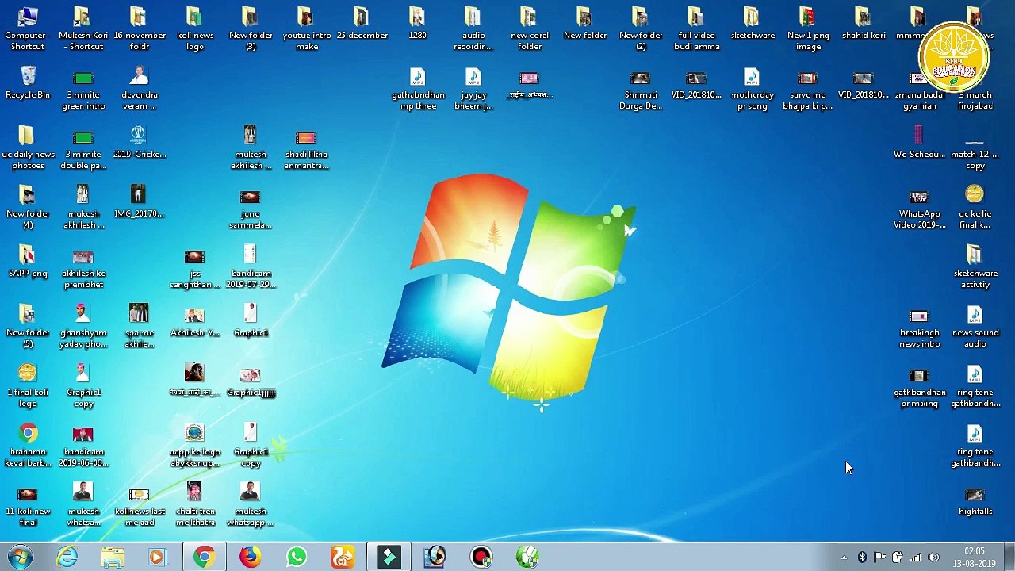
Task: Select the jay jay bheem MP3 file
Action: (473, 89)
